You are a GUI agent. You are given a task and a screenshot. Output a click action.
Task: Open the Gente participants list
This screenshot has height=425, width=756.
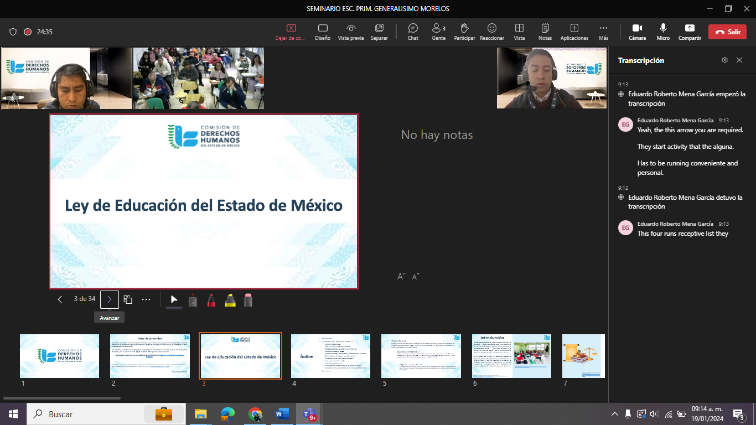(x=438, y=32)
